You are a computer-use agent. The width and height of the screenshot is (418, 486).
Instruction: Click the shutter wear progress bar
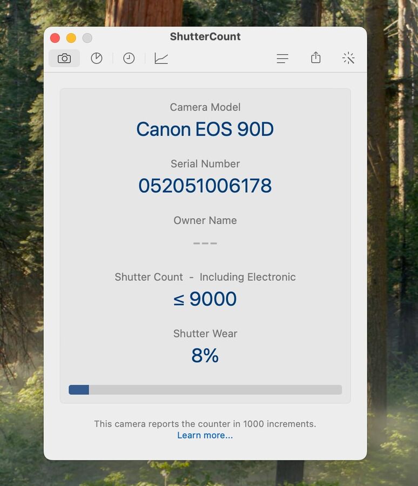click(x=205, y=389)
